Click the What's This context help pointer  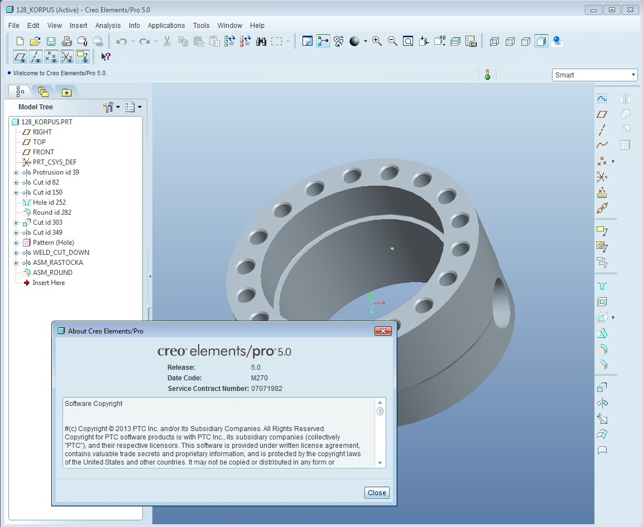click(x=105, y=57)
